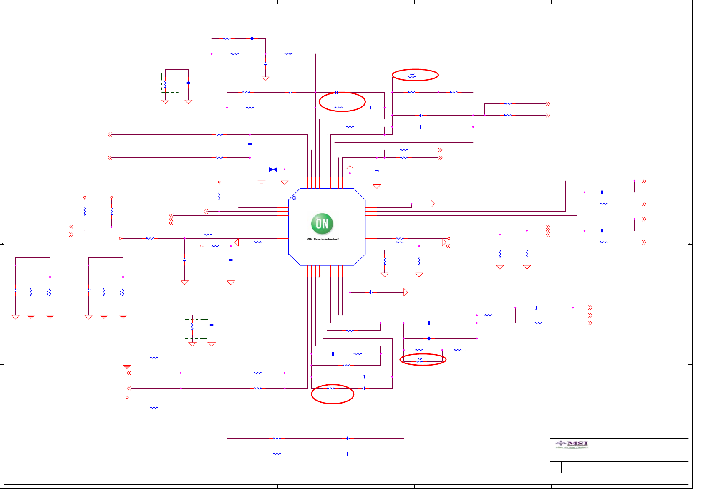Viewport: 703px width, 497px height.
Task: Click the pin-1 marker circle on the chip
Action: pos(294,198)
